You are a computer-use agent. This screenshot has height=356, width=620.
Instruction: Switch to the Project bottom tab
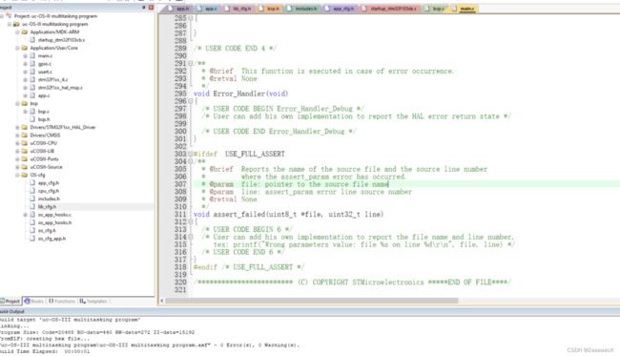pyautogui.click(x=10, y=301)
